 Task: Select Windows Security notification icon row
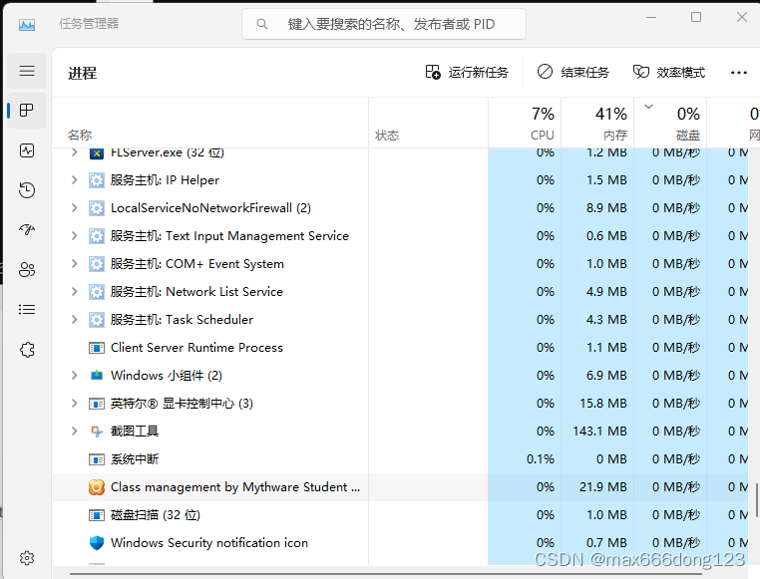pos(400,543)
